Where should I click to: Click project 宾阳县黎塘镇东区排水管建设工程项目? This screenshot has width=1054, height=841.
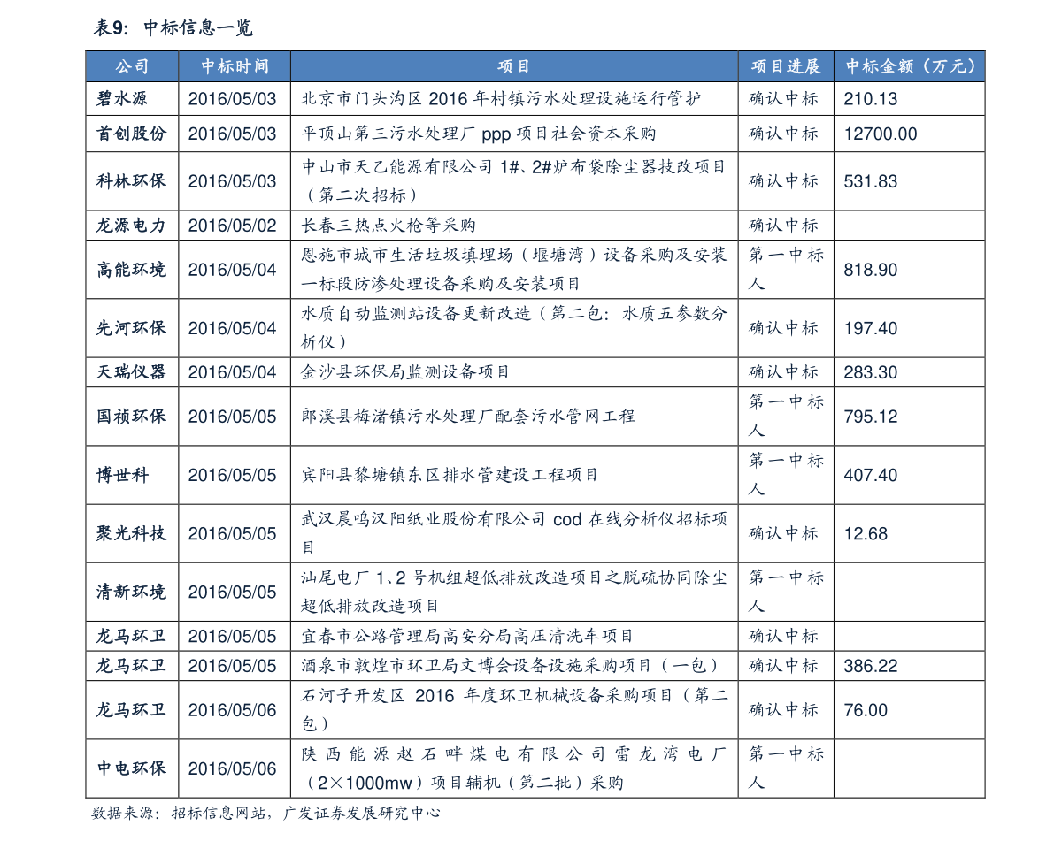(449, 475)
